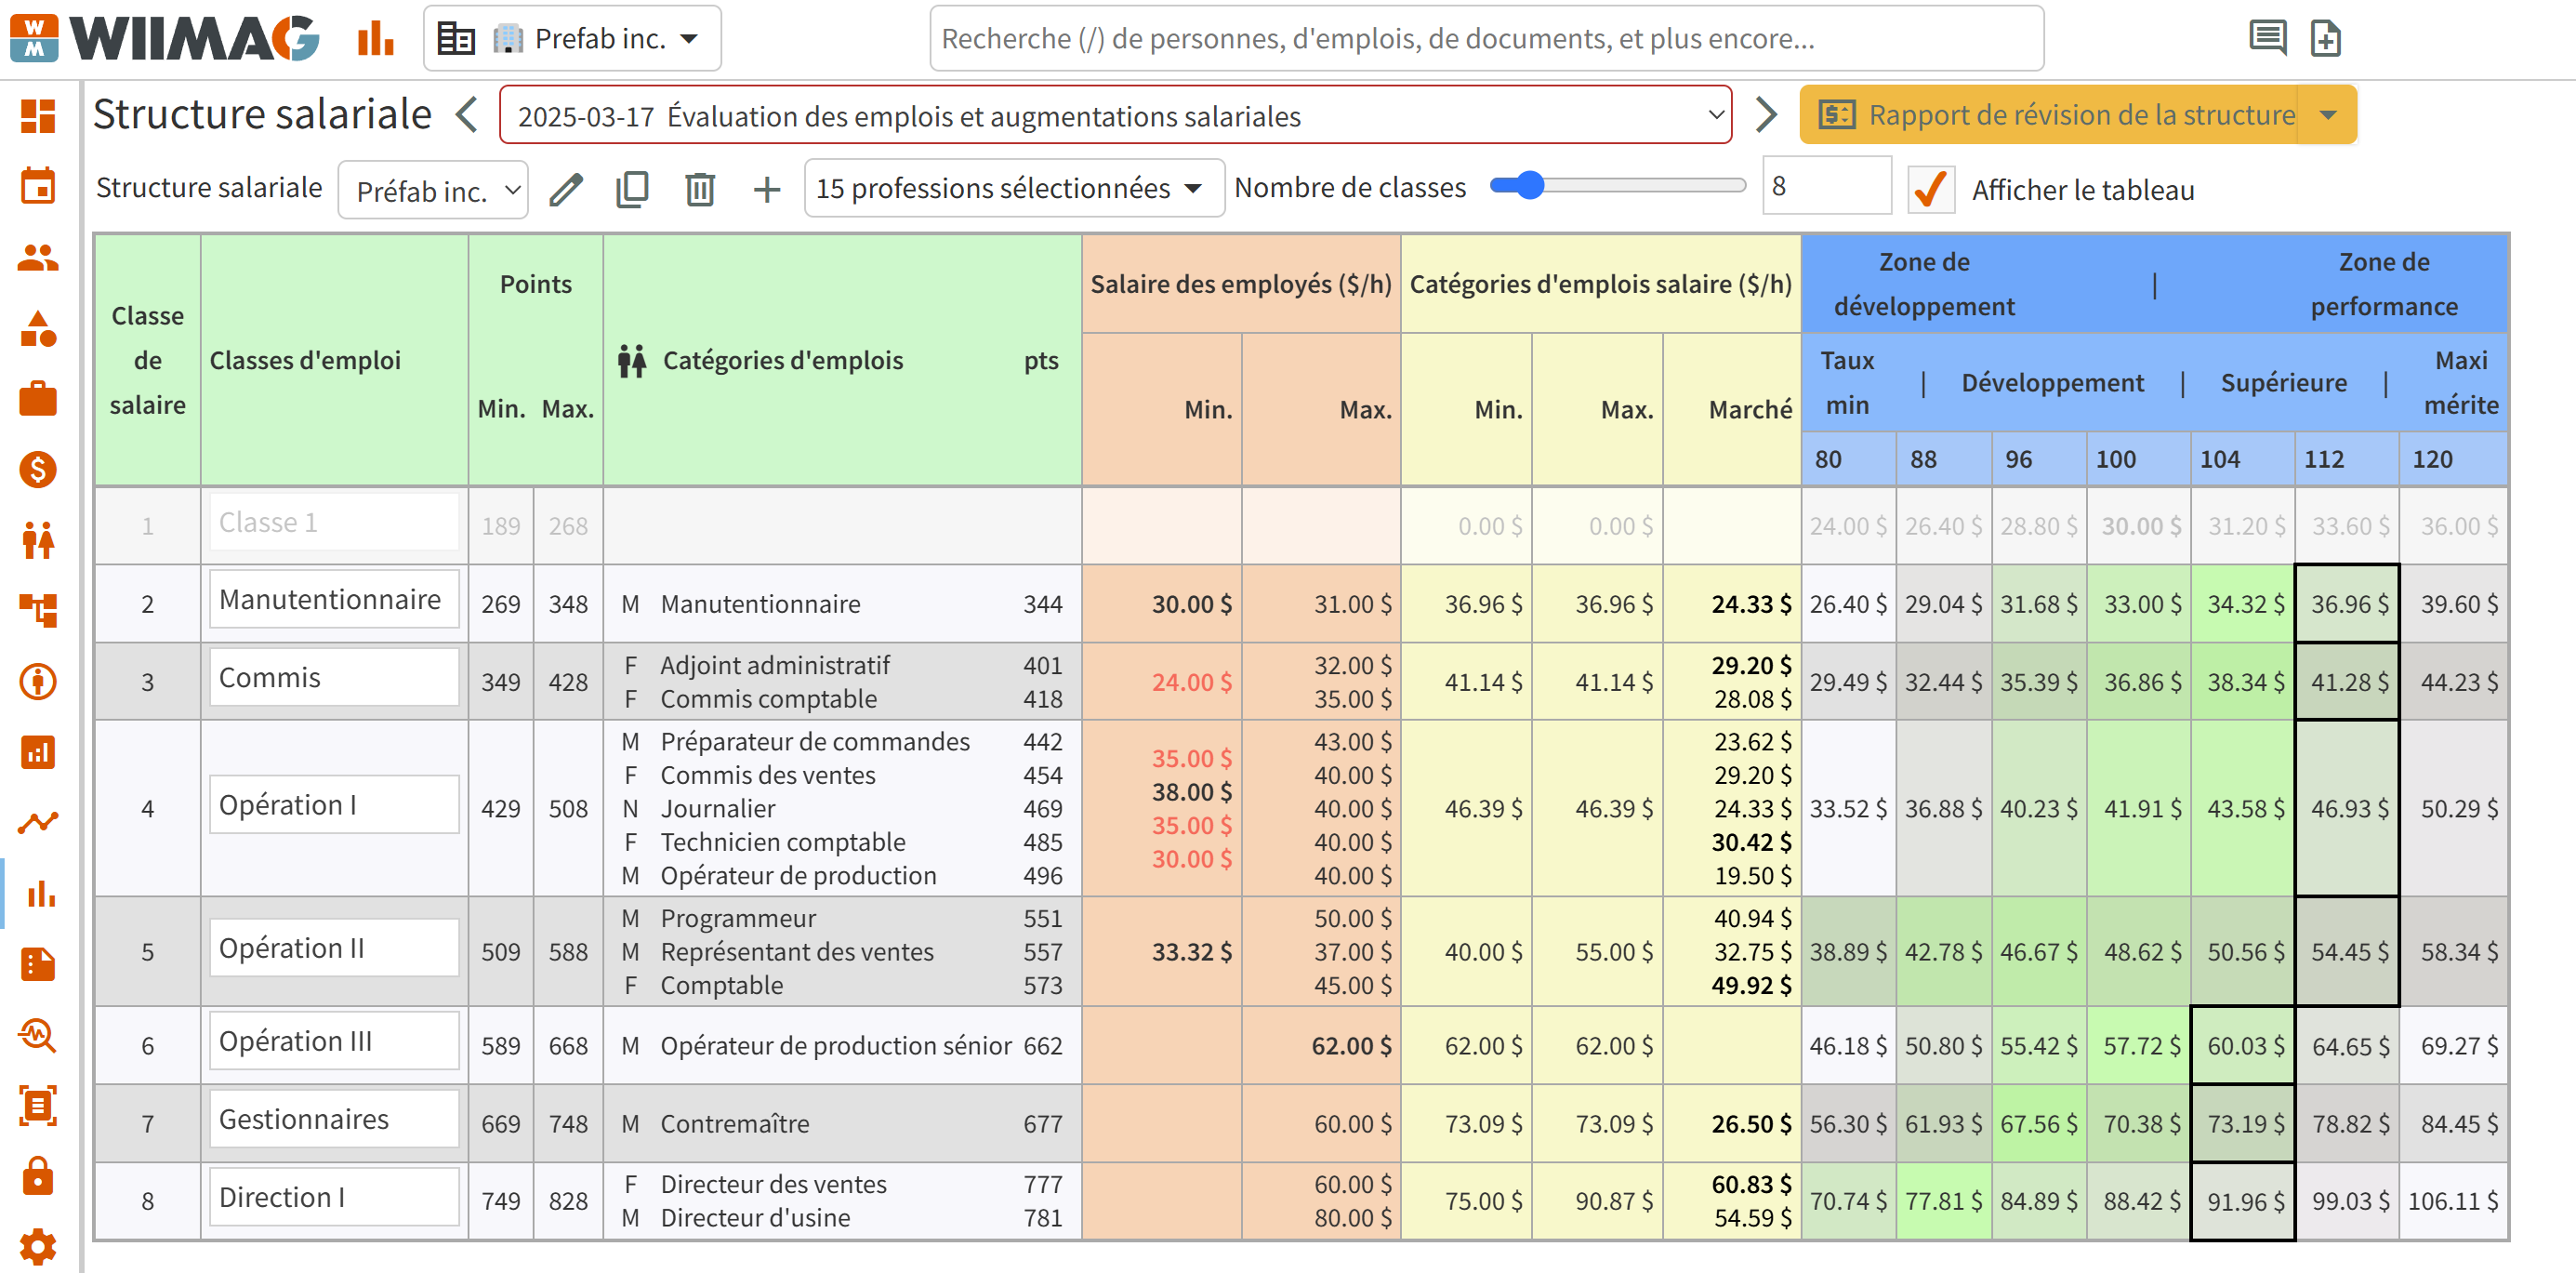This screenshot has height=1273, width=2576.
Task: Click the global search field
Action: 1486,38
